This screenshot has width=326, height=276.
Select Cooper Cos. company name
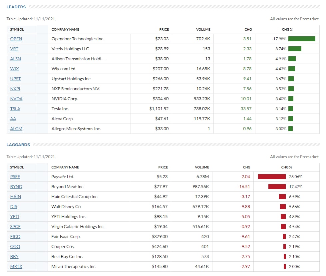(63, 246)
